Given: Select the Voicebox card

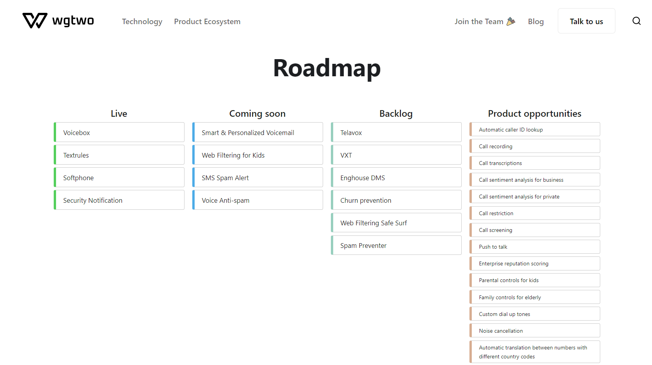Looking at the screenshot, I should [x=119, y=132].
